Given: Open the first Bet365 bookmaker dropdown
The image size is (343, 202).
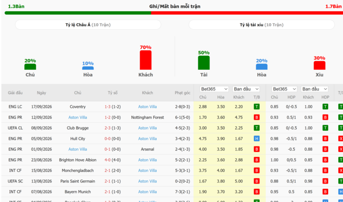Looking at the screenshot, I should 214,89.
